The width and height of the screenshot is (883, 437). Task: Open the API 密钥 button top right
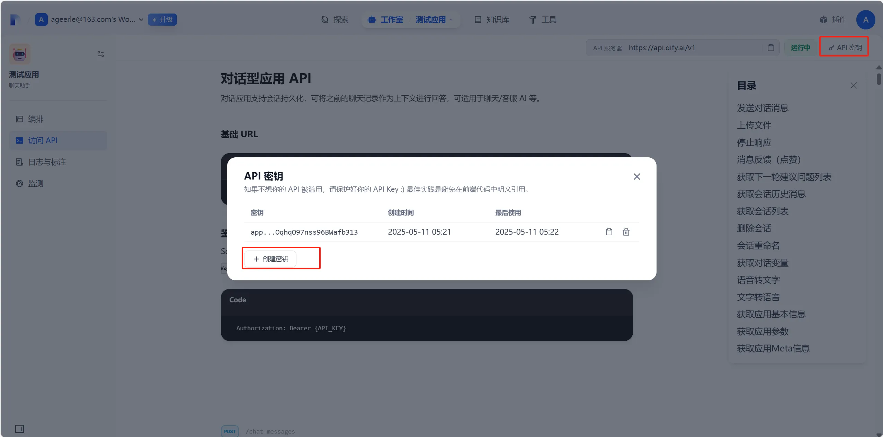845,48
